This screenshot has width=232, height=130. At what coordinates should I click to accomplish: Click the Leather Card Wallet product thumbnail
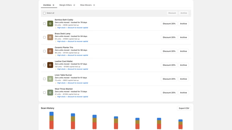[x=50, y=65]
